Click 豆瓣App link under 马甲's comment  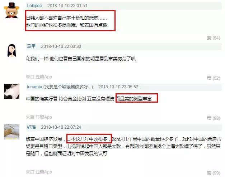(44, 77)
